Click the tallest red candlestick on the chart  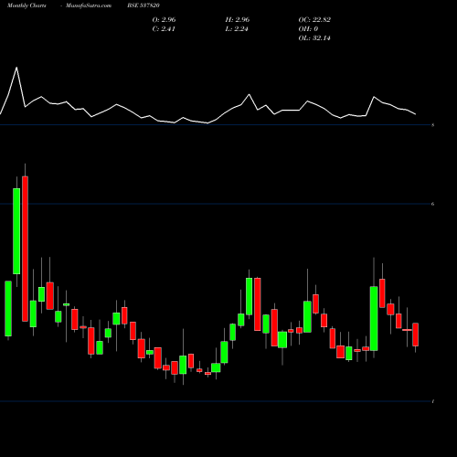(25, 249)
